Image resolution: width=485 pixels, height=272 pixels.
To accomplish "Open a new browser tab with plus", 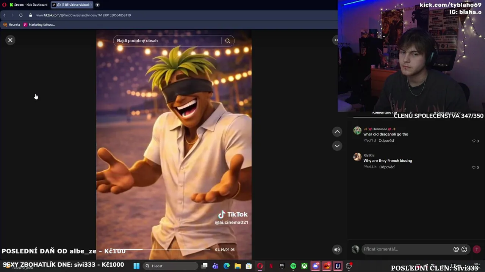I will (x=97, y=5).
